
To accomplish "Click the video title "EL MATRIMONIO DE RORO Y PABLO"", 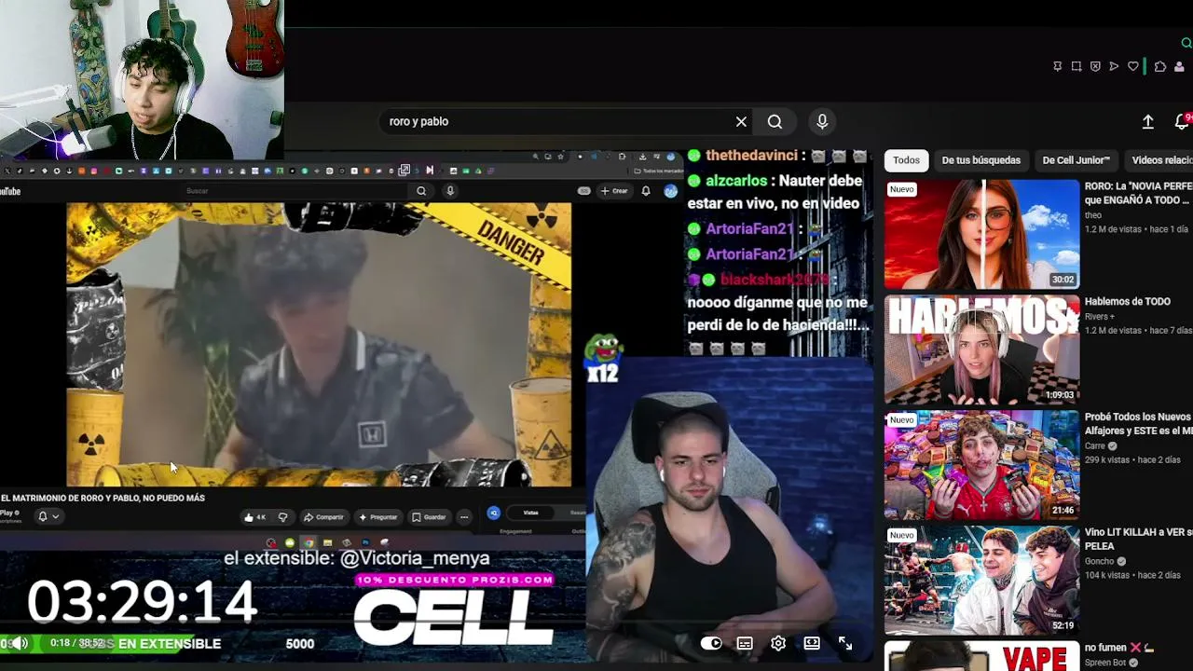I will [x=103, y=499].
